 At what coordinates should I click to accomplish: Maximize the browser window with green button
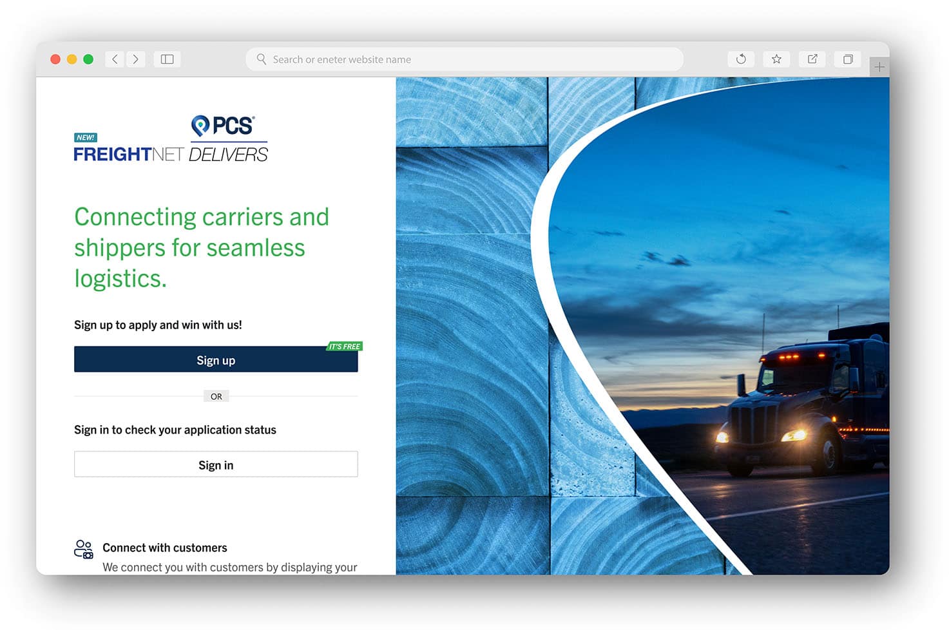click(88, 59)
